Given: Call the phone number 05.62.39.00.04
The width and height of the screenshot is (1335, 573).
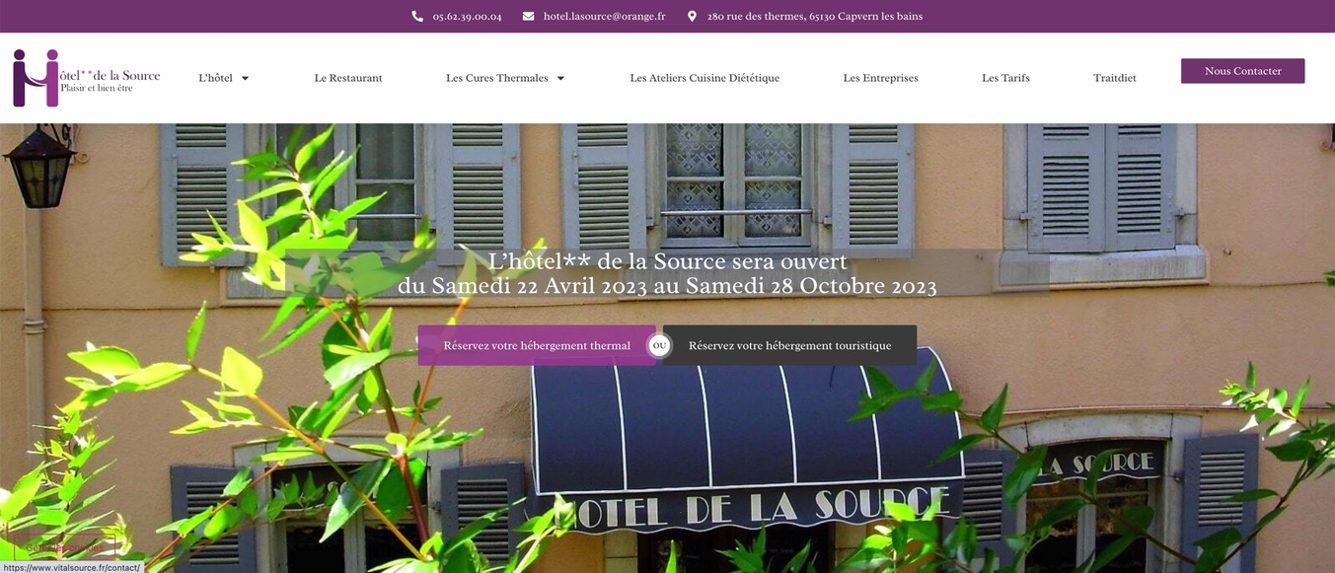Looking at the screenshot, I should tap(467, 16).
